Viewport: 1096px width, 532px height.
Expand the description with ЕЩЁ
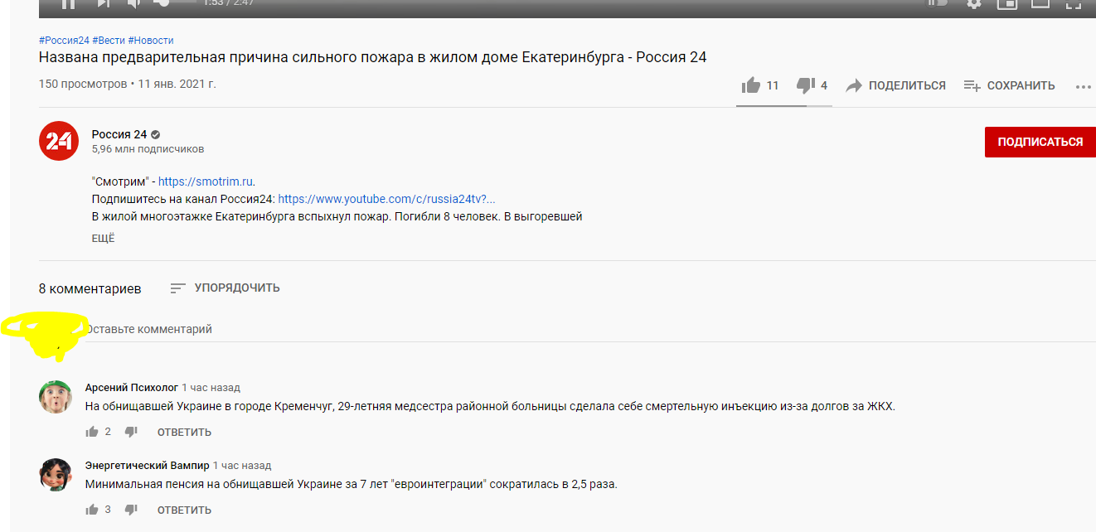103,238
